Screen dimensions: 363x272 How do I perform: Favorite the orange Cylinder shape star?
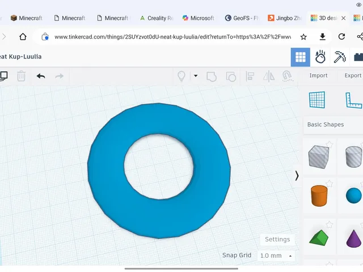coord(329,184)
